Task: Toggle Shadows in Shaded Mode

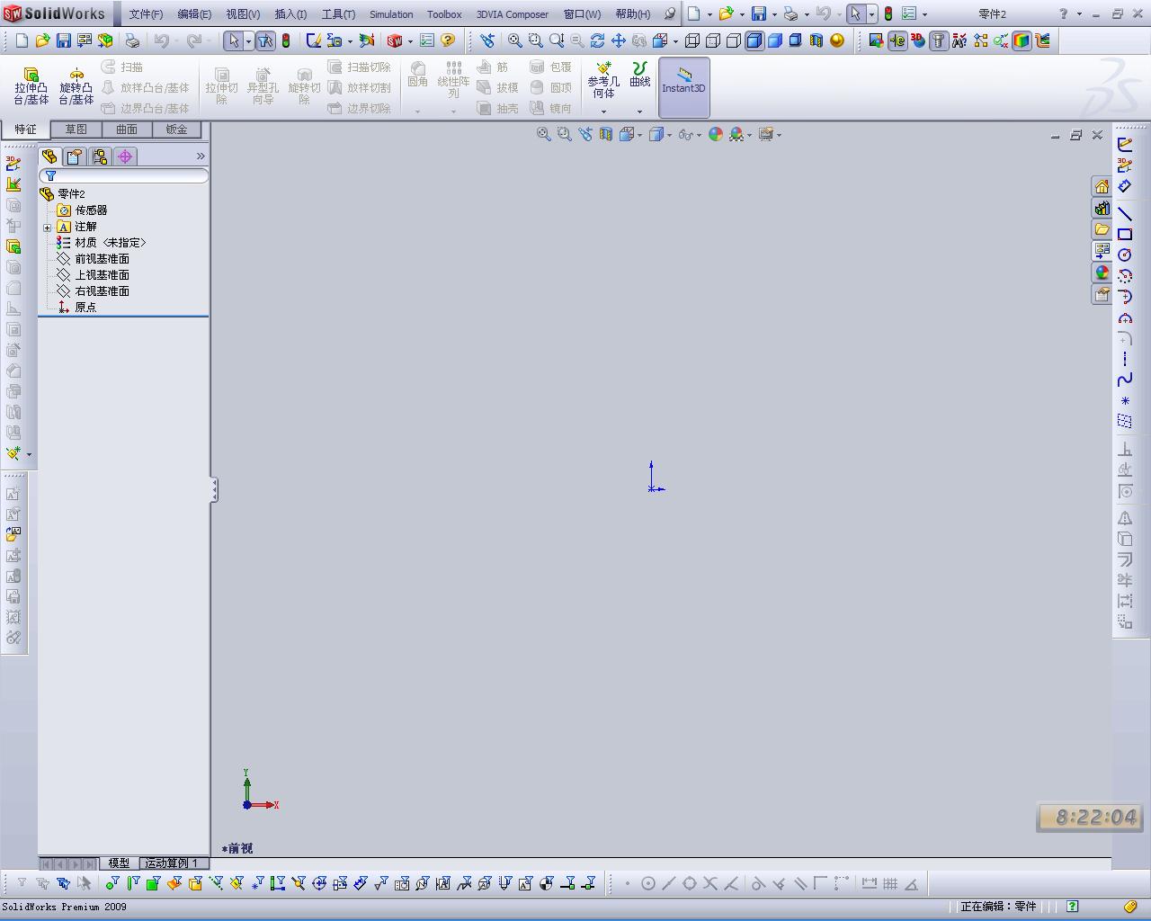Action: click(x=796, y=40)
